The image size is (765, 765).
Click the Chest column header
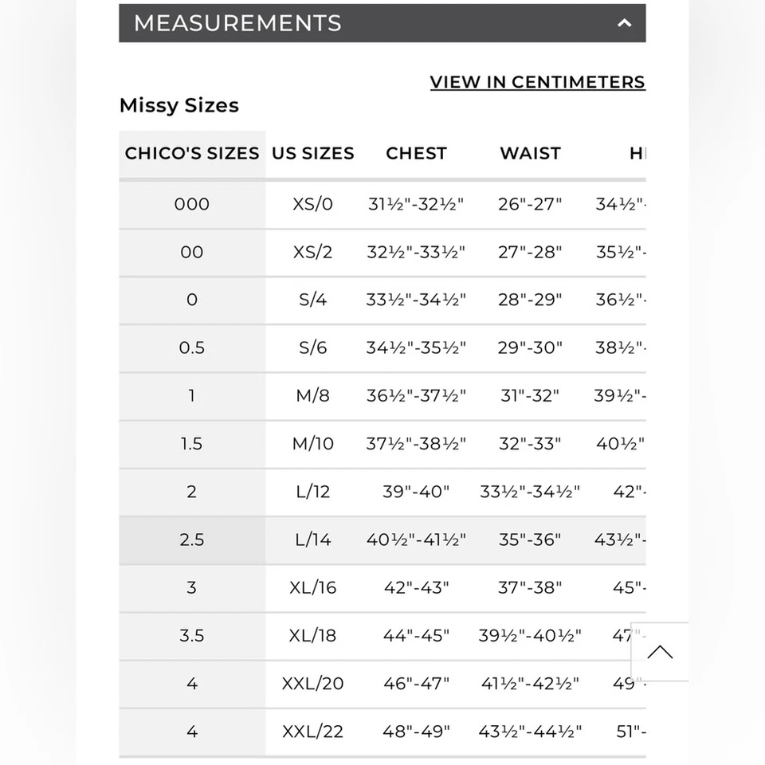pyautogui.click(x=416, y=153)
